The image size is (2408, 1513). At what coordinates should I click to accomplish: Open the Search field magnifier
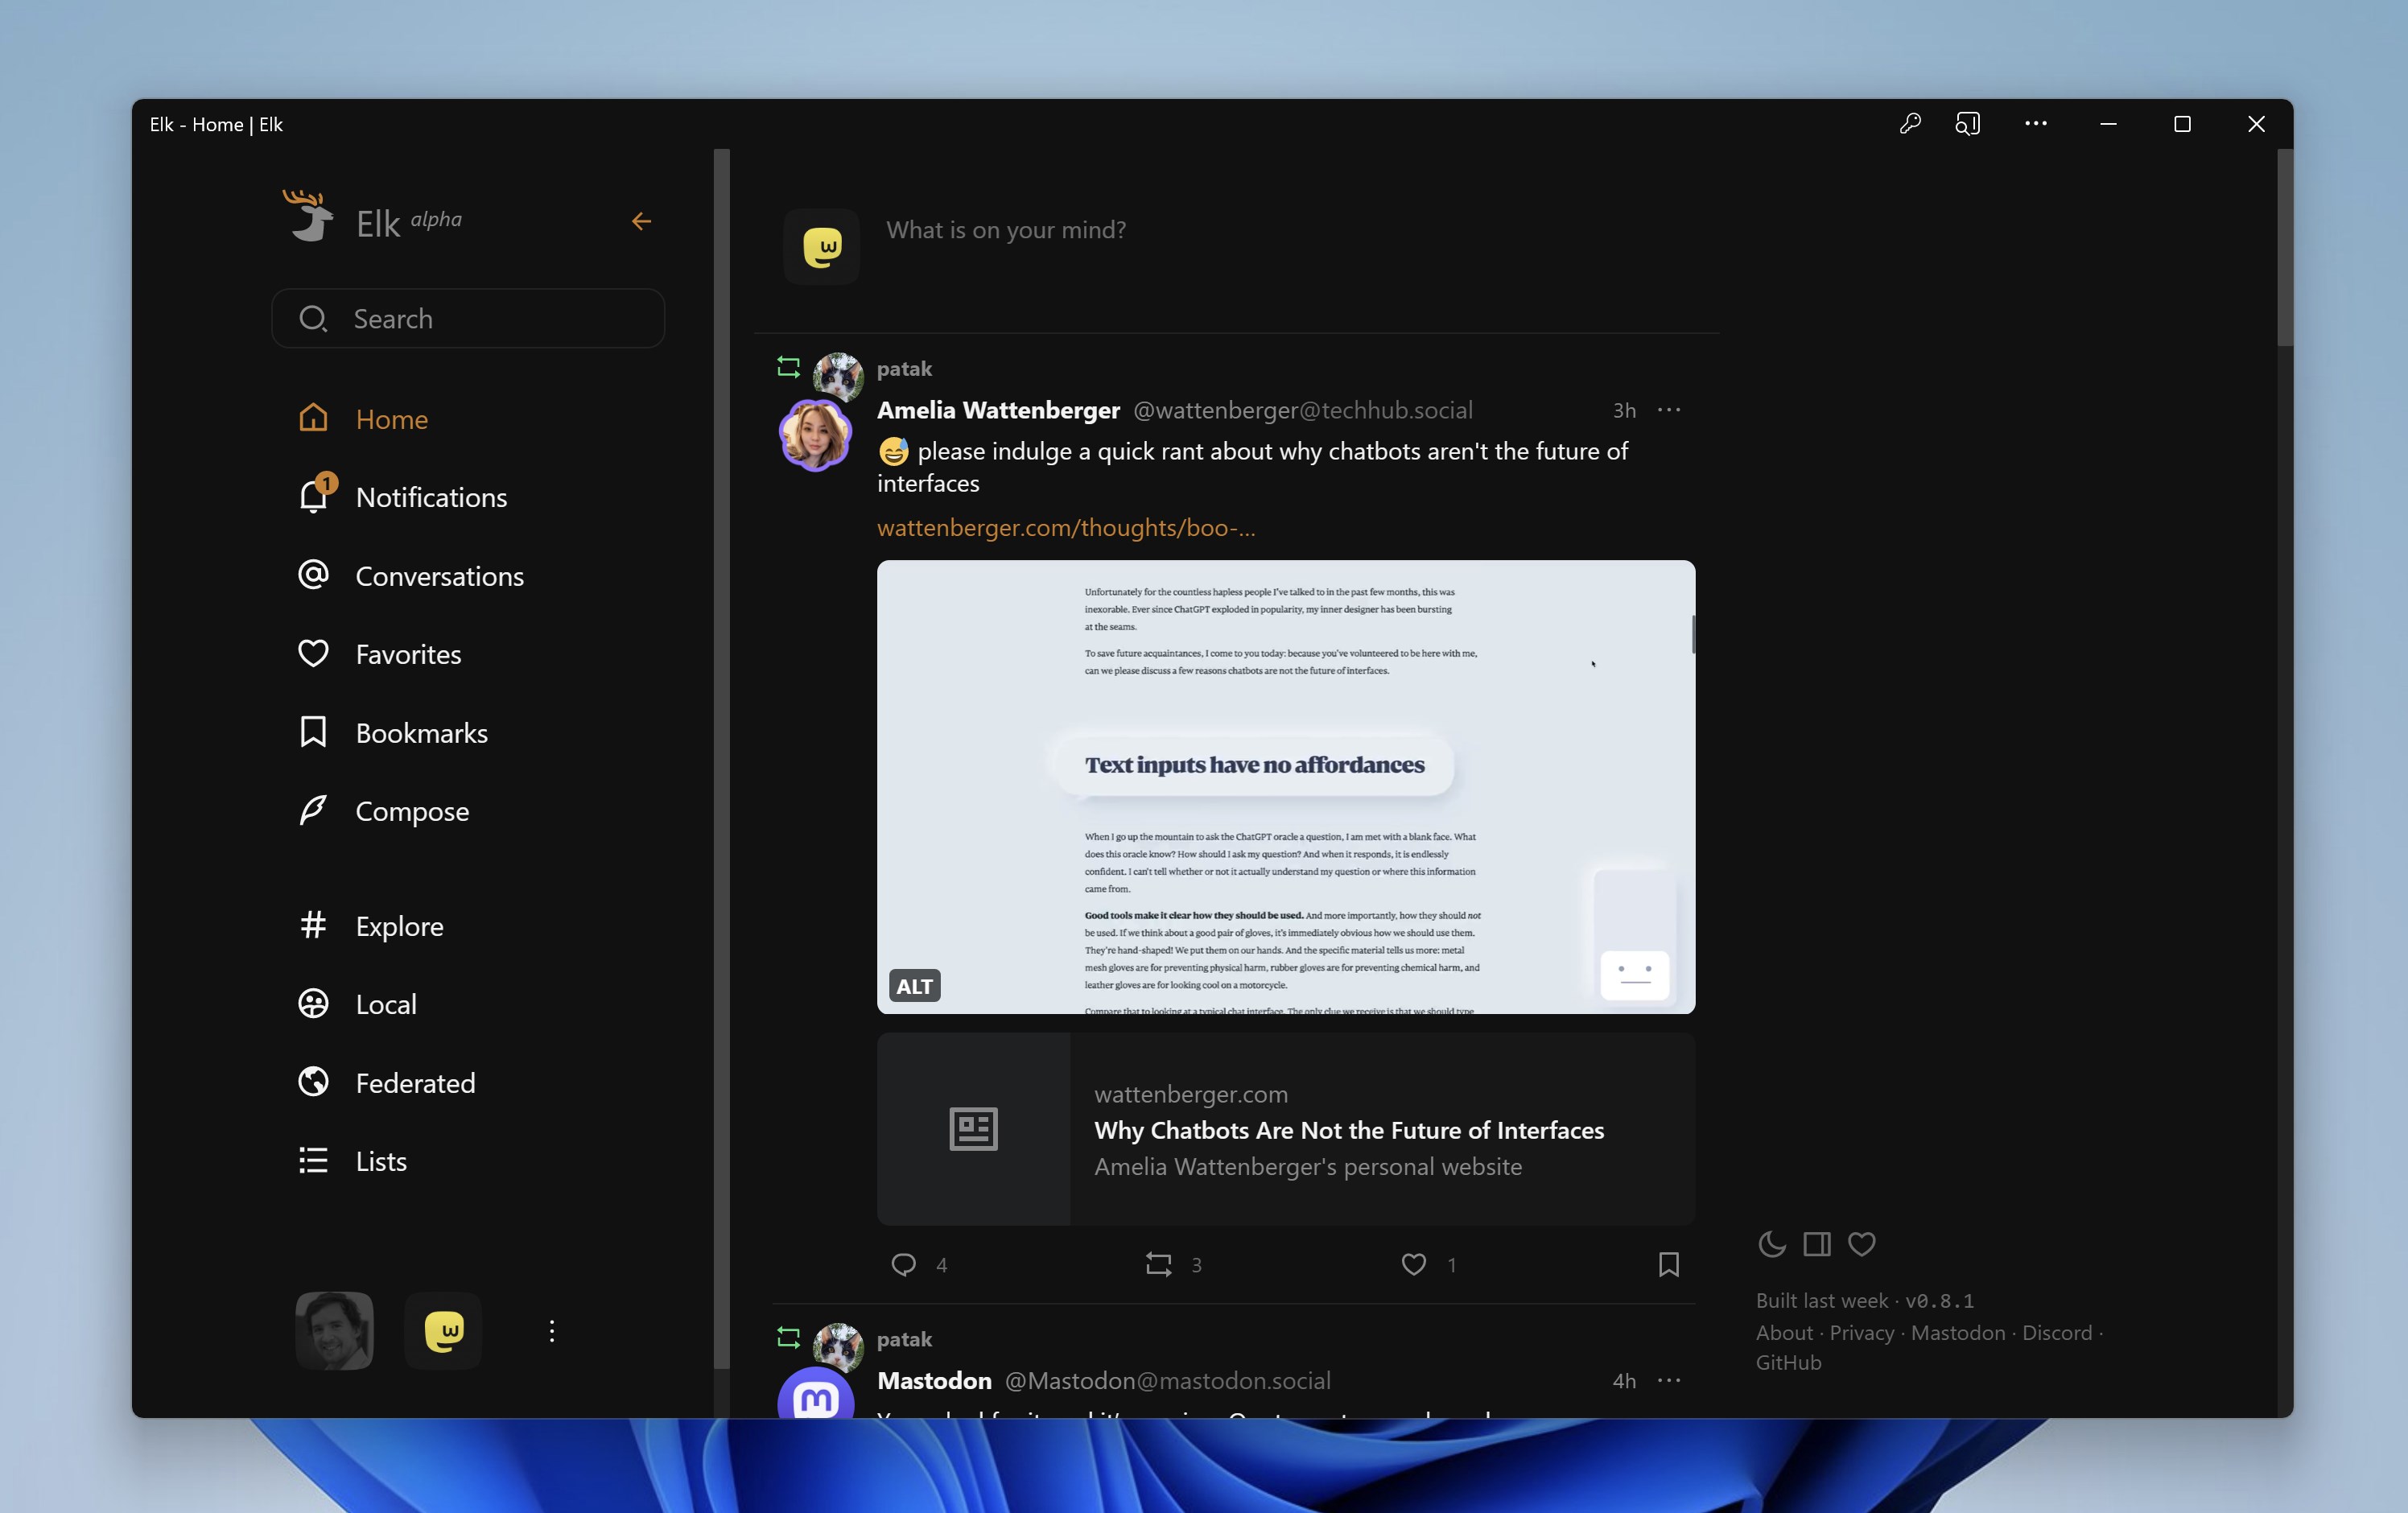(x=313, y=318)
